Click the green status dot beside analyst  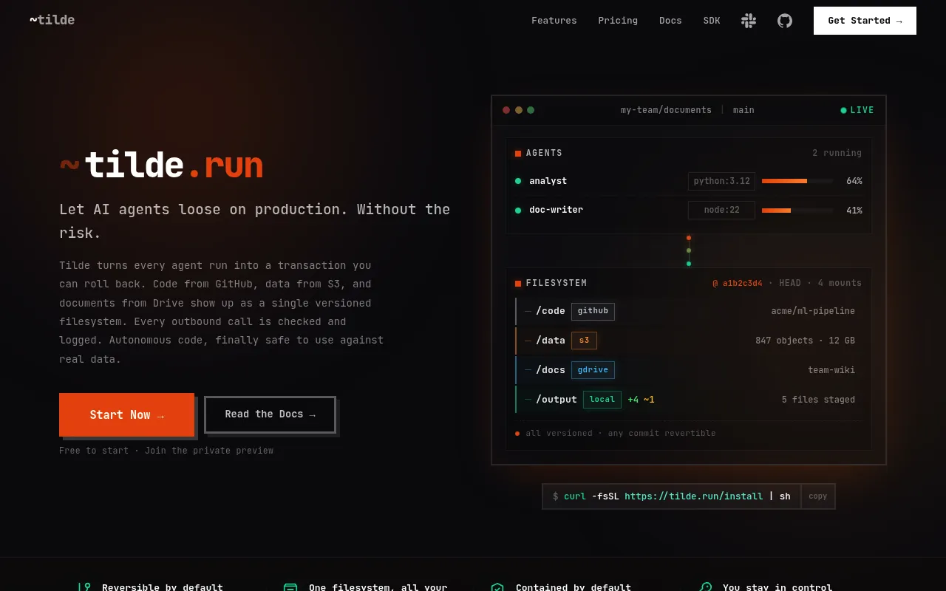518,181
